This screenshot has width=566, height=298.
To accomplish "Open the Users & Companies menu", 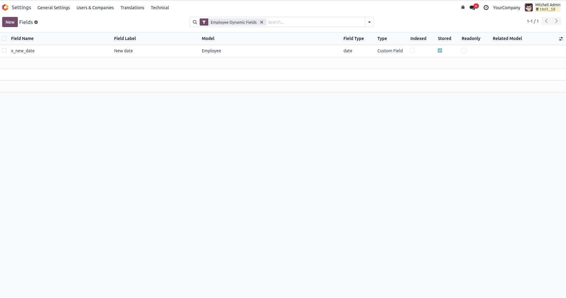I will tap(95, 8).
